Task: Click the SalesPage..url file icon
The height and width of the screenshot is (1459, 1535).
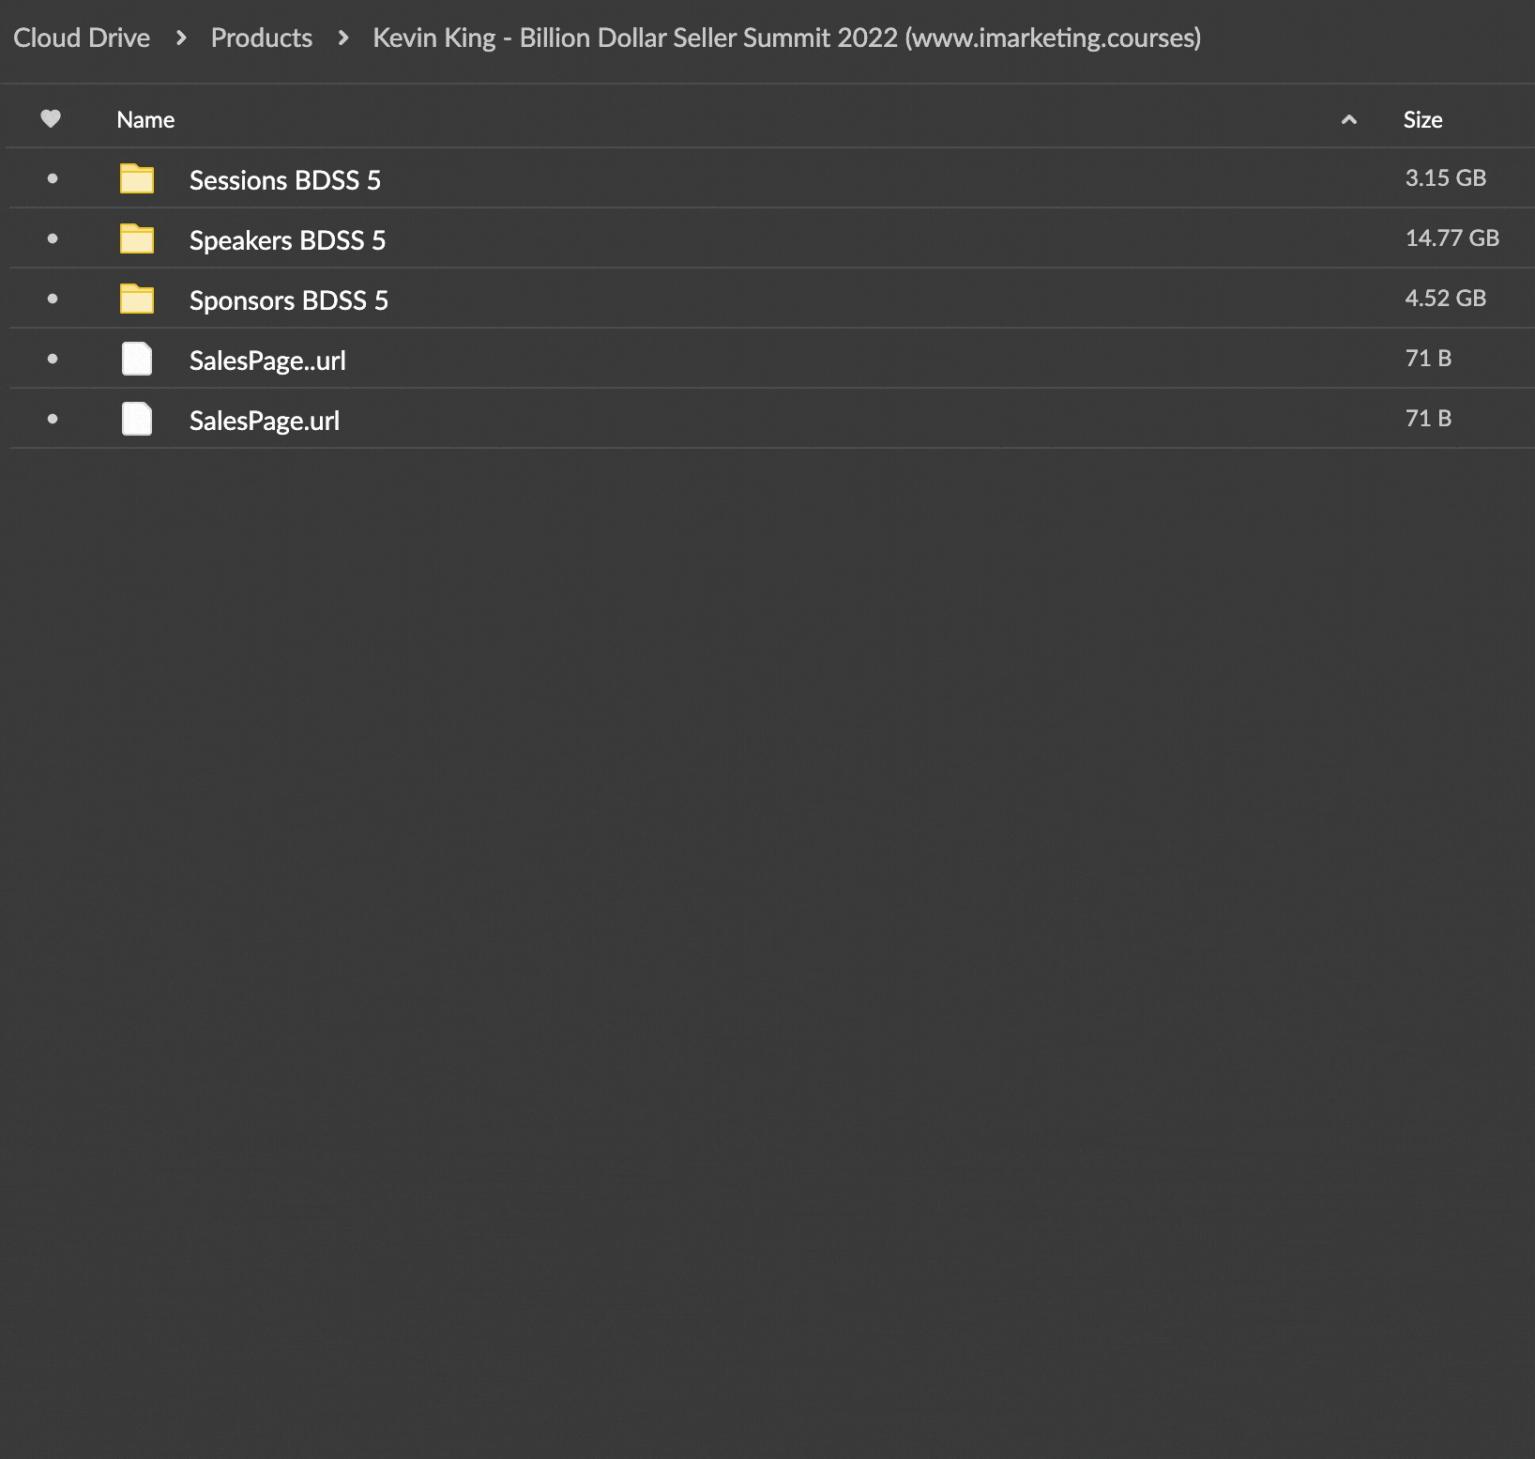Action: click(x=137, y=359)
